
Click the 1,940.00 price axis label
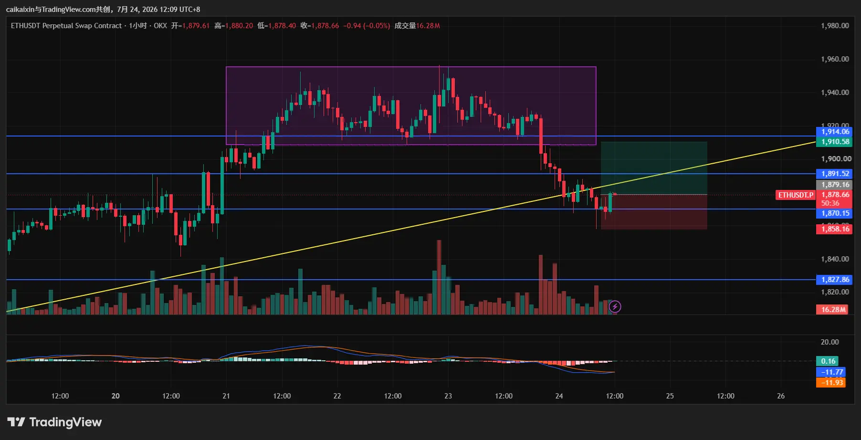[835, 93]
